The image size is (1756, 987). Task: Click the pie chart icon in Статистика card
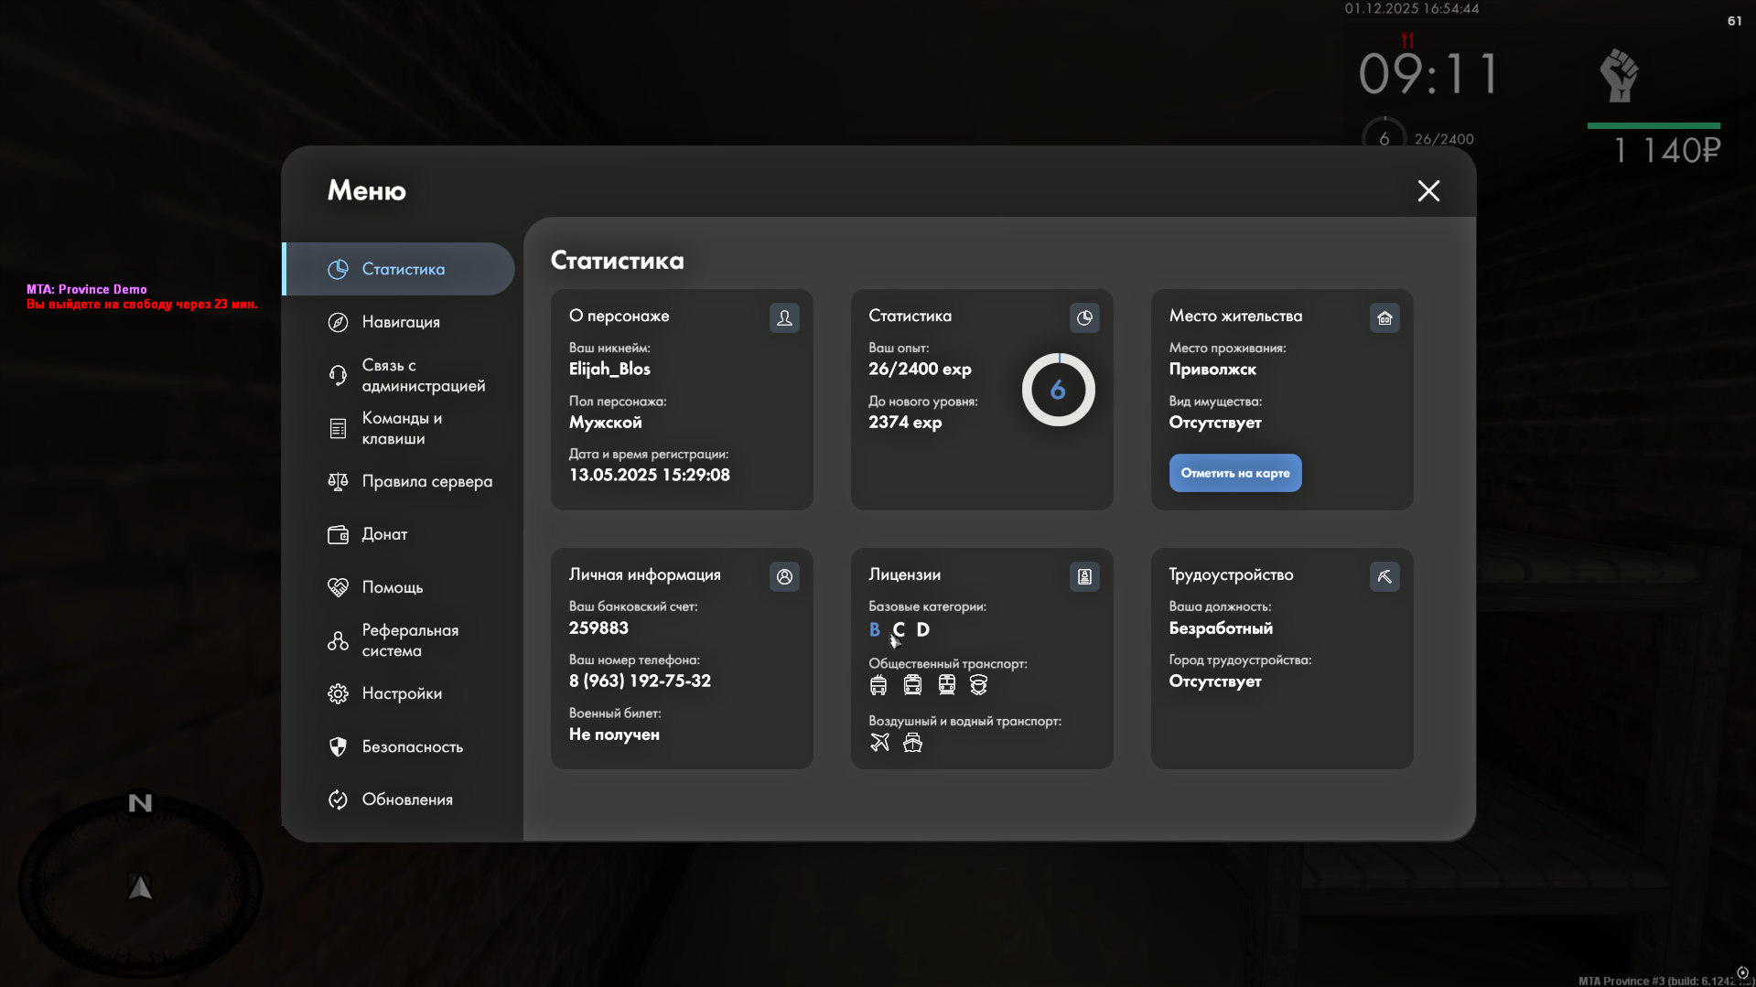(x=1084, y=318)
